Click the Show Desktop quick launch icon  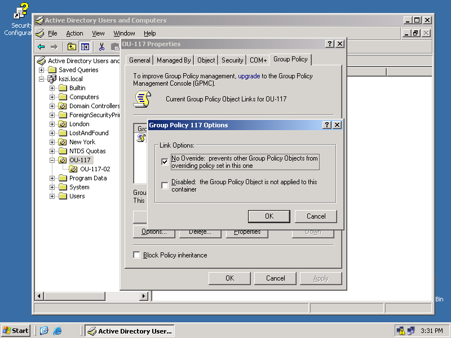[x=44, y=331]
